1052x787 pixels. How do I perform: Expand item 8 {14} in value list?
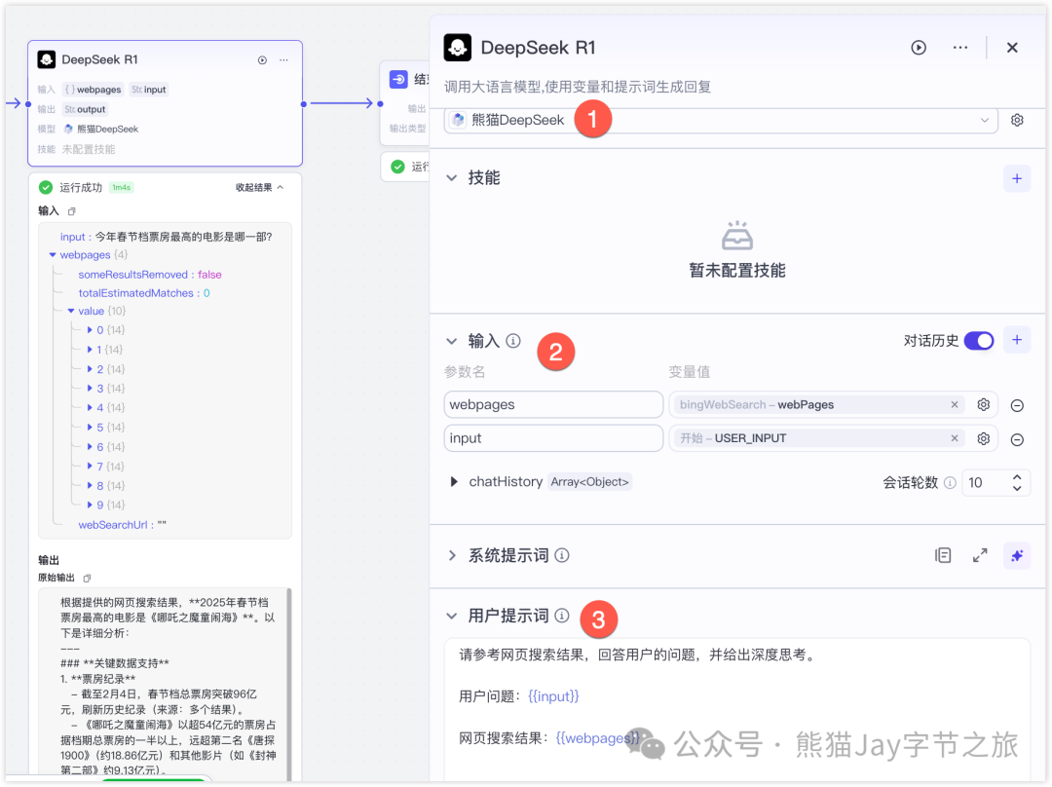click(90, 485)
